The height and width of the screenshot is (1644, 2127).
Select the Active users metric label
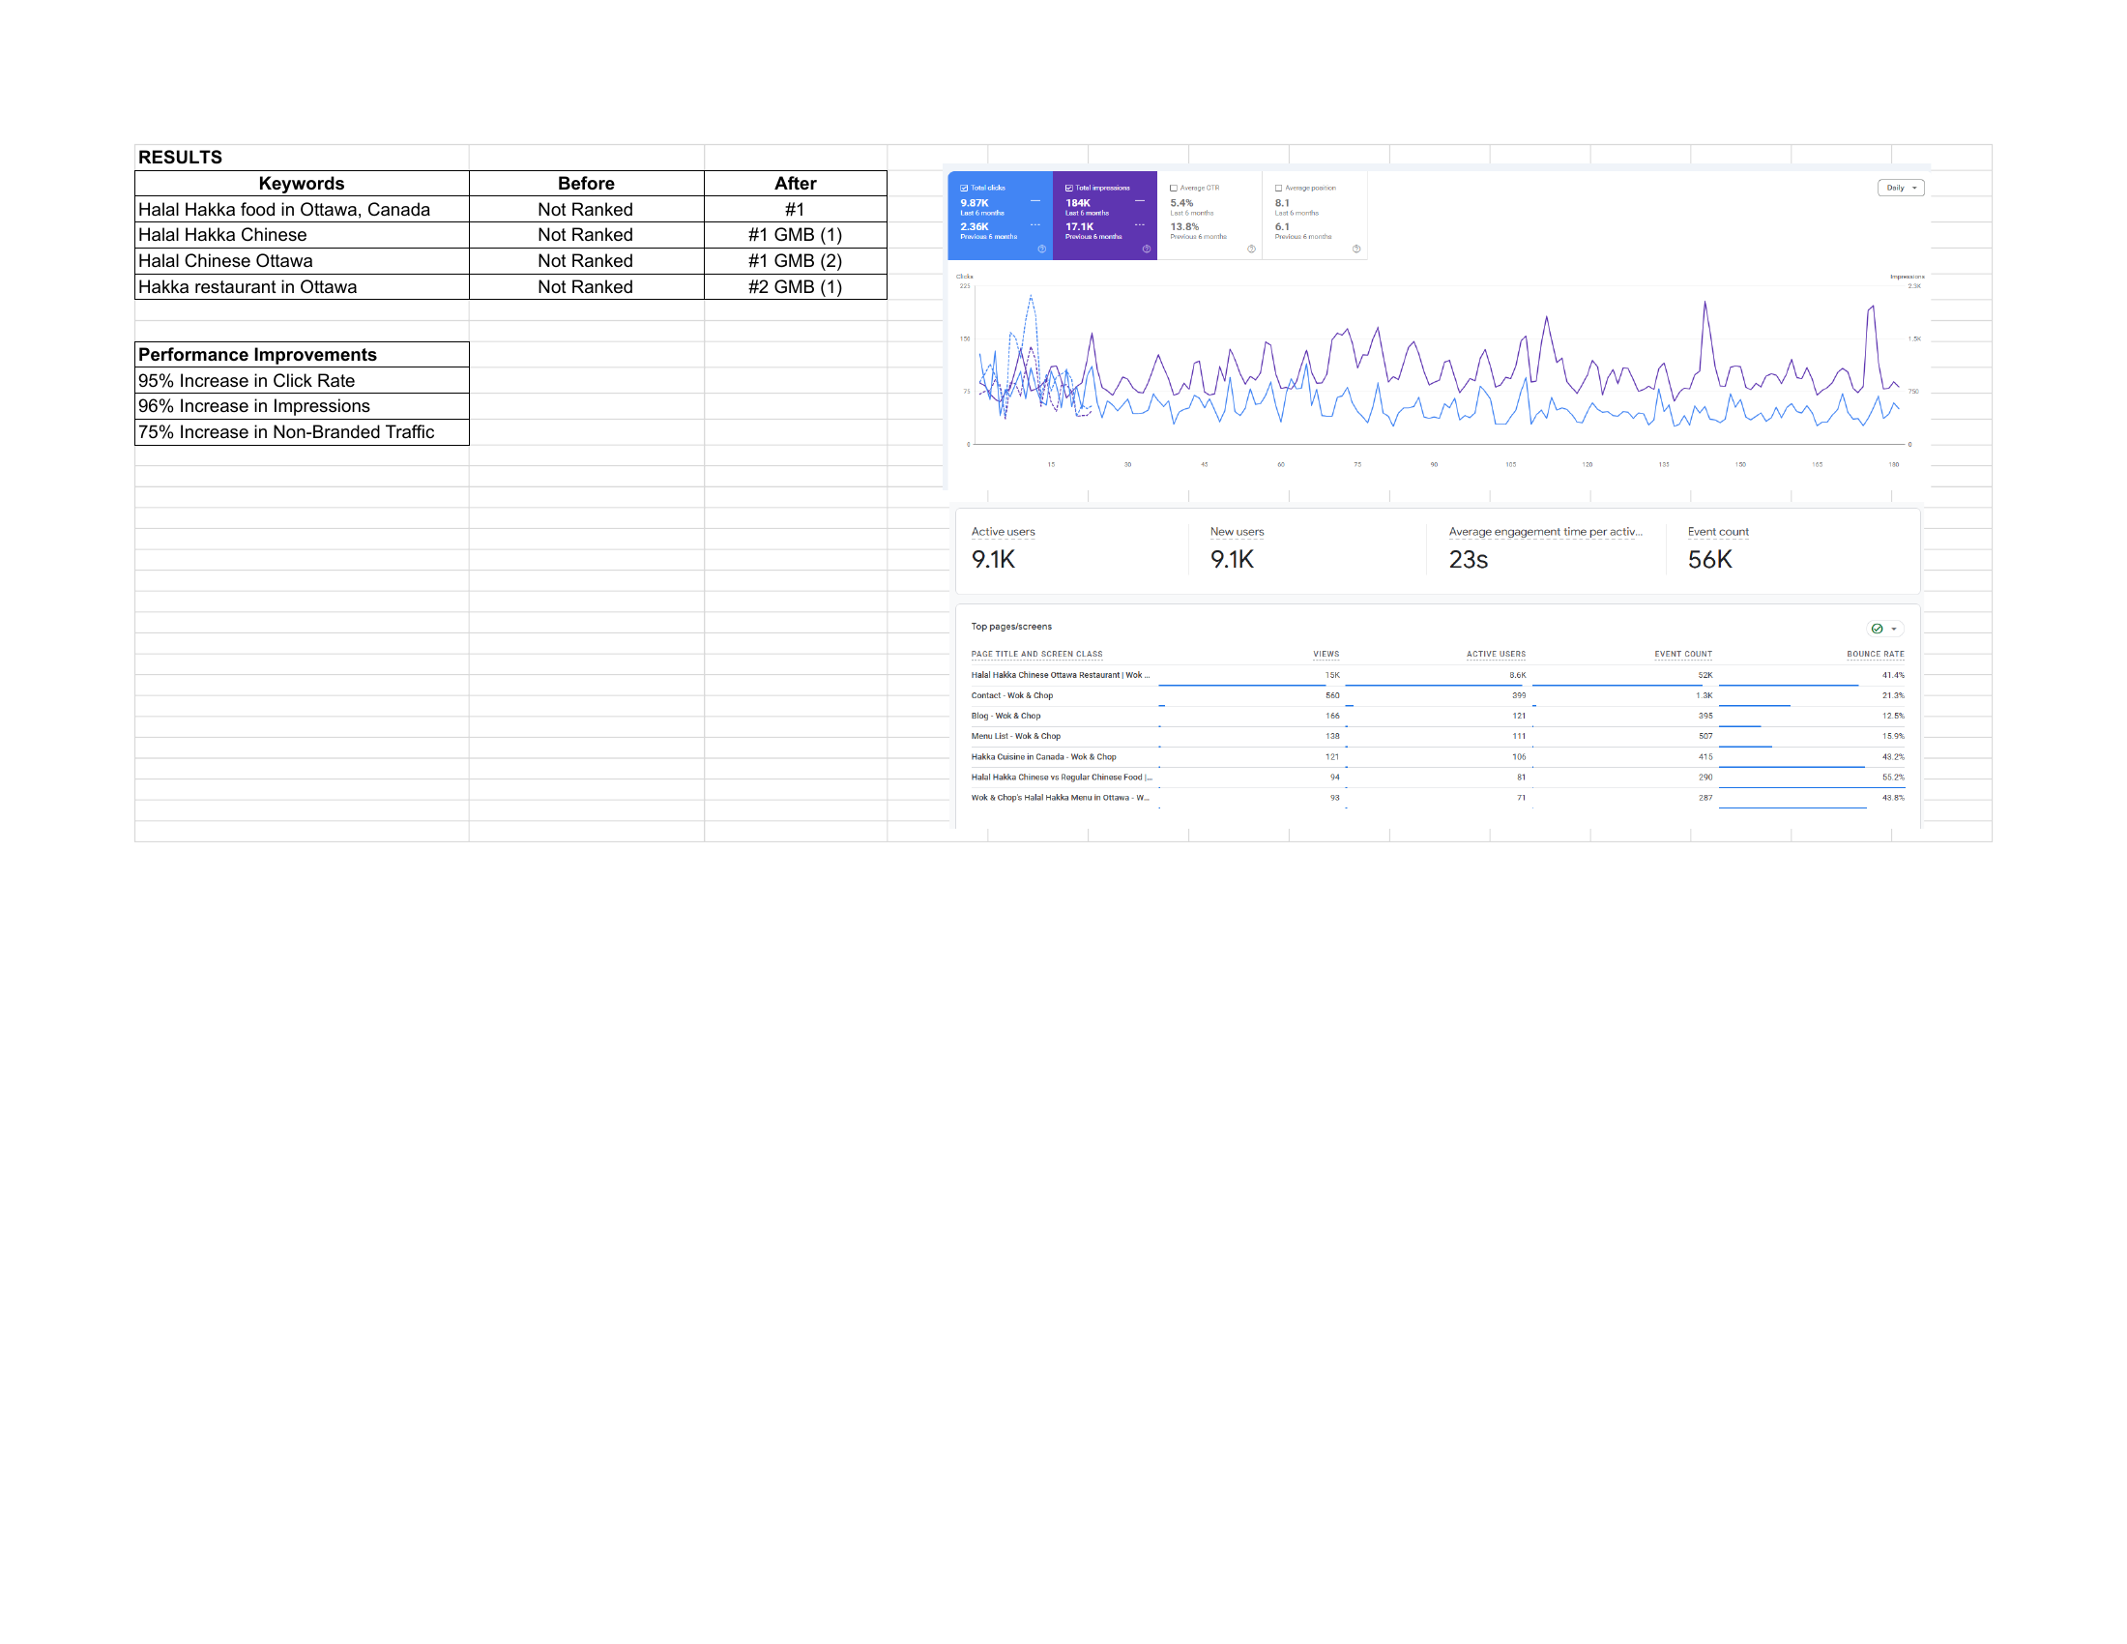[x=1004, y=532]
